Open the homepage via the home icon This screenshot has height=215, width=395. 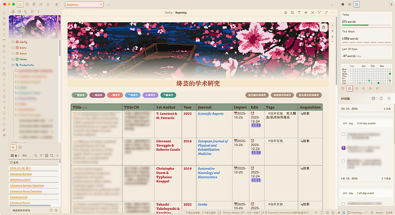[x=20, y=4]
